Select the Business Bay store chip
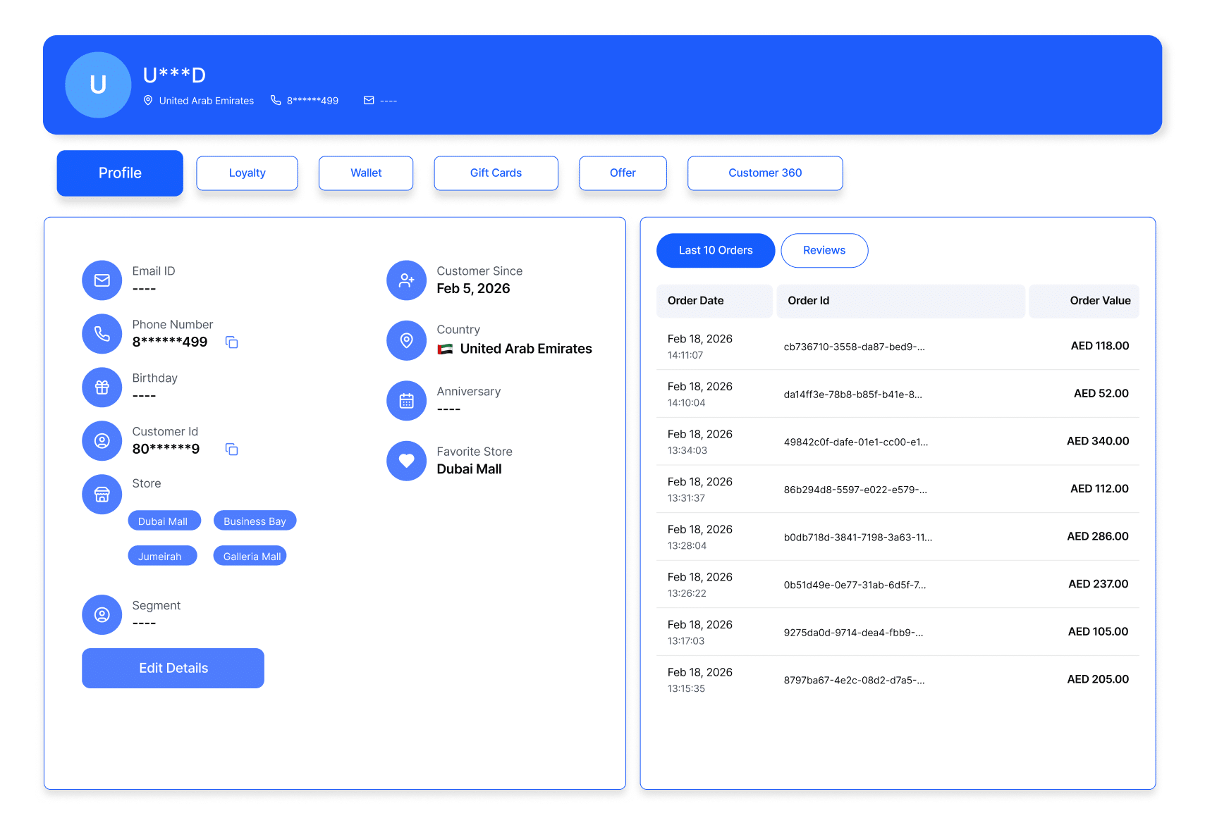This screenshot has height=825, width=1205. pos(255,521)
